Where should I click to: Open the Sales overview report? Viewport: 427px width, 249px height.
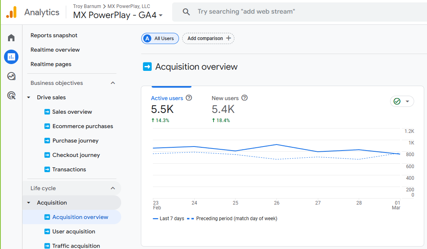[72, 112]
